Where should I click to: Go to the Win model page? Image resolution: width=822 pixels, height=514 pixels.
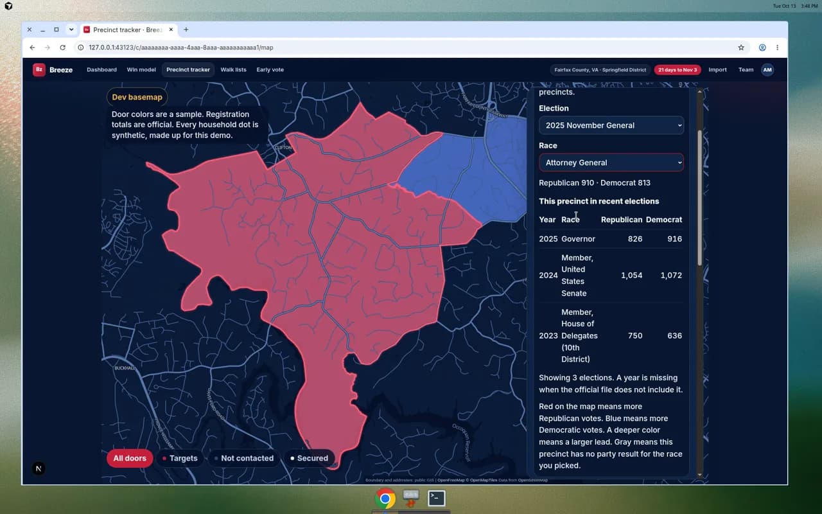coord(141,70)
